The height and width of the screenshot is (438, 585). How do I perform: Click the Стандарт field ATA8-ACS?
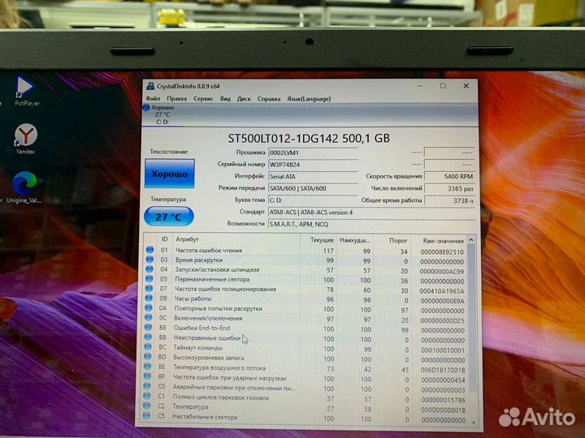(x=371, y=213)
